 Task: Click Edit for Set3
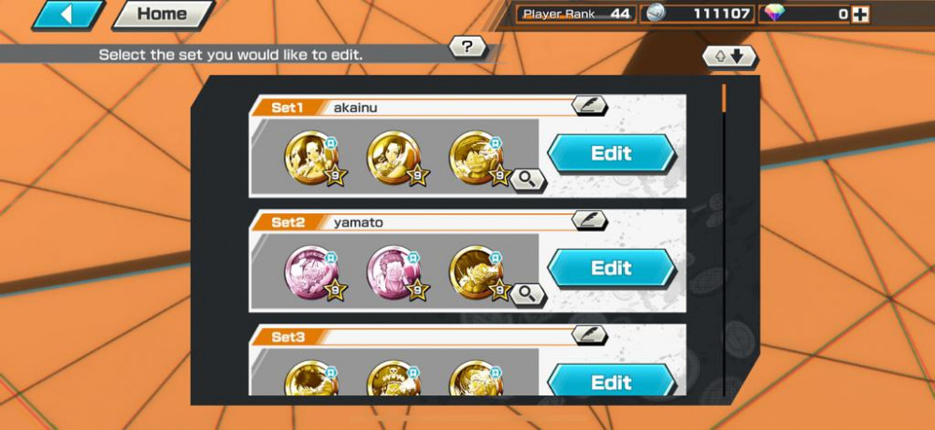point(611,380)
